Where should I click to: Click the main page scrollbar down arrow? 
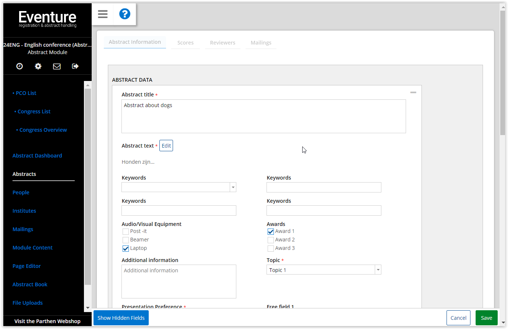502,322
